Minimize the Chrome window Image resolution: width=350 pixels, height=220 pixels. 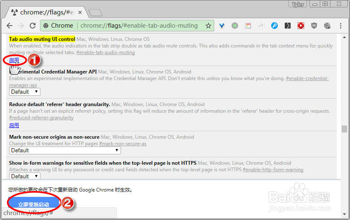[x=315, y=4]
